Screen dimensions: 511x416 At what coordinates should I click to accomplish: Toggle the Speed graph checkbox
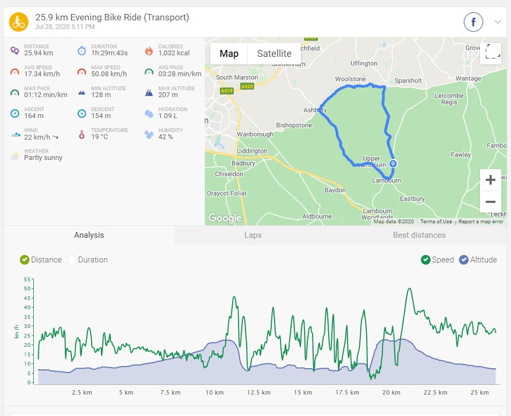point(426,260)
